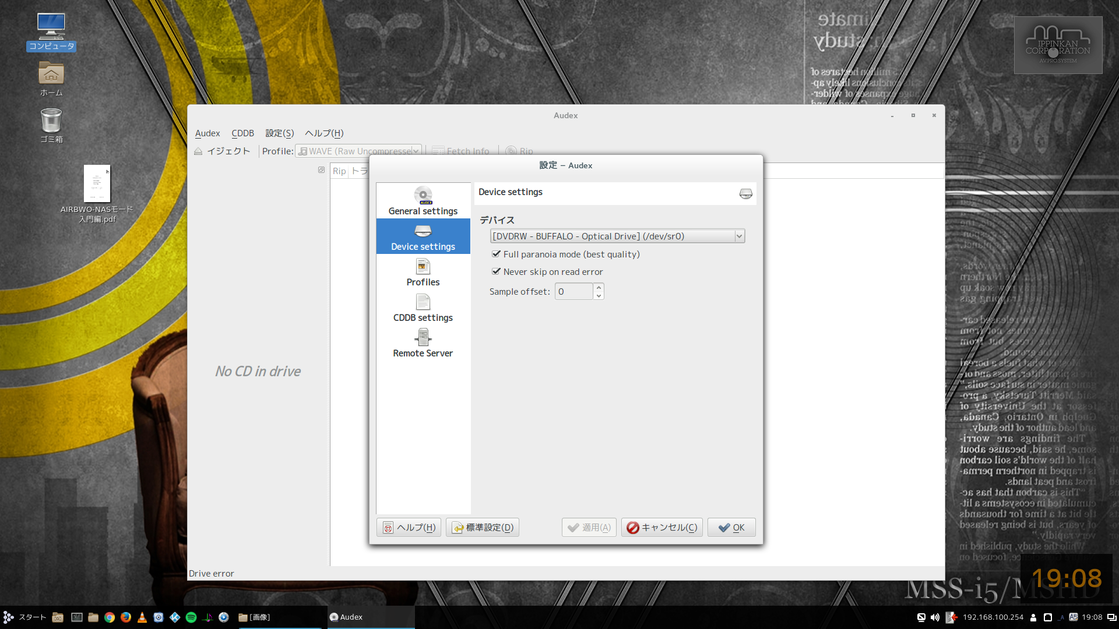Image resolution: width=1119 pixels, height=629 pixels.
Task: Open General settings section
Action: point(423,201)
